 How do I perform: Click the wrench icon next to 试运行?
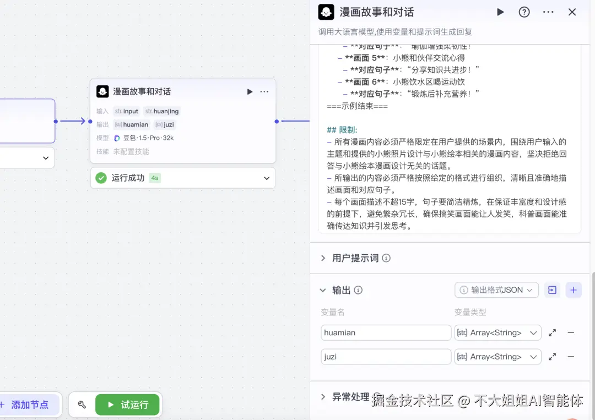click(x=82, y=405)
